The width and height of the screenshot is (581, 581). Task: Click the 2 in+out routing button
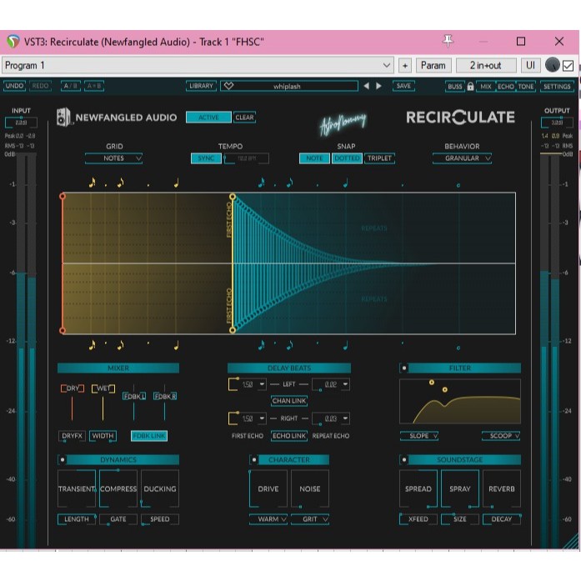pyautogui.click(x=486, y=66)
